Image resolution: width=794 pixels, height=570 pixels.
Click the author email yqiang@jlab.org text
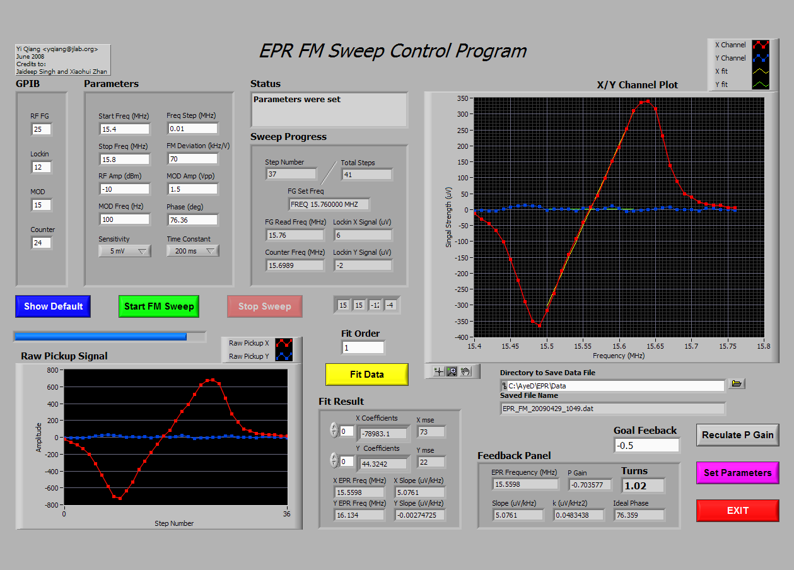(71, 49)
